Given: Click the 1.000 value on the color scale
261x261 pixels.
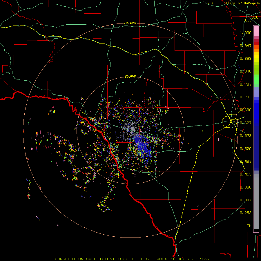Looking at the screenshot, I should coord(246,32).
